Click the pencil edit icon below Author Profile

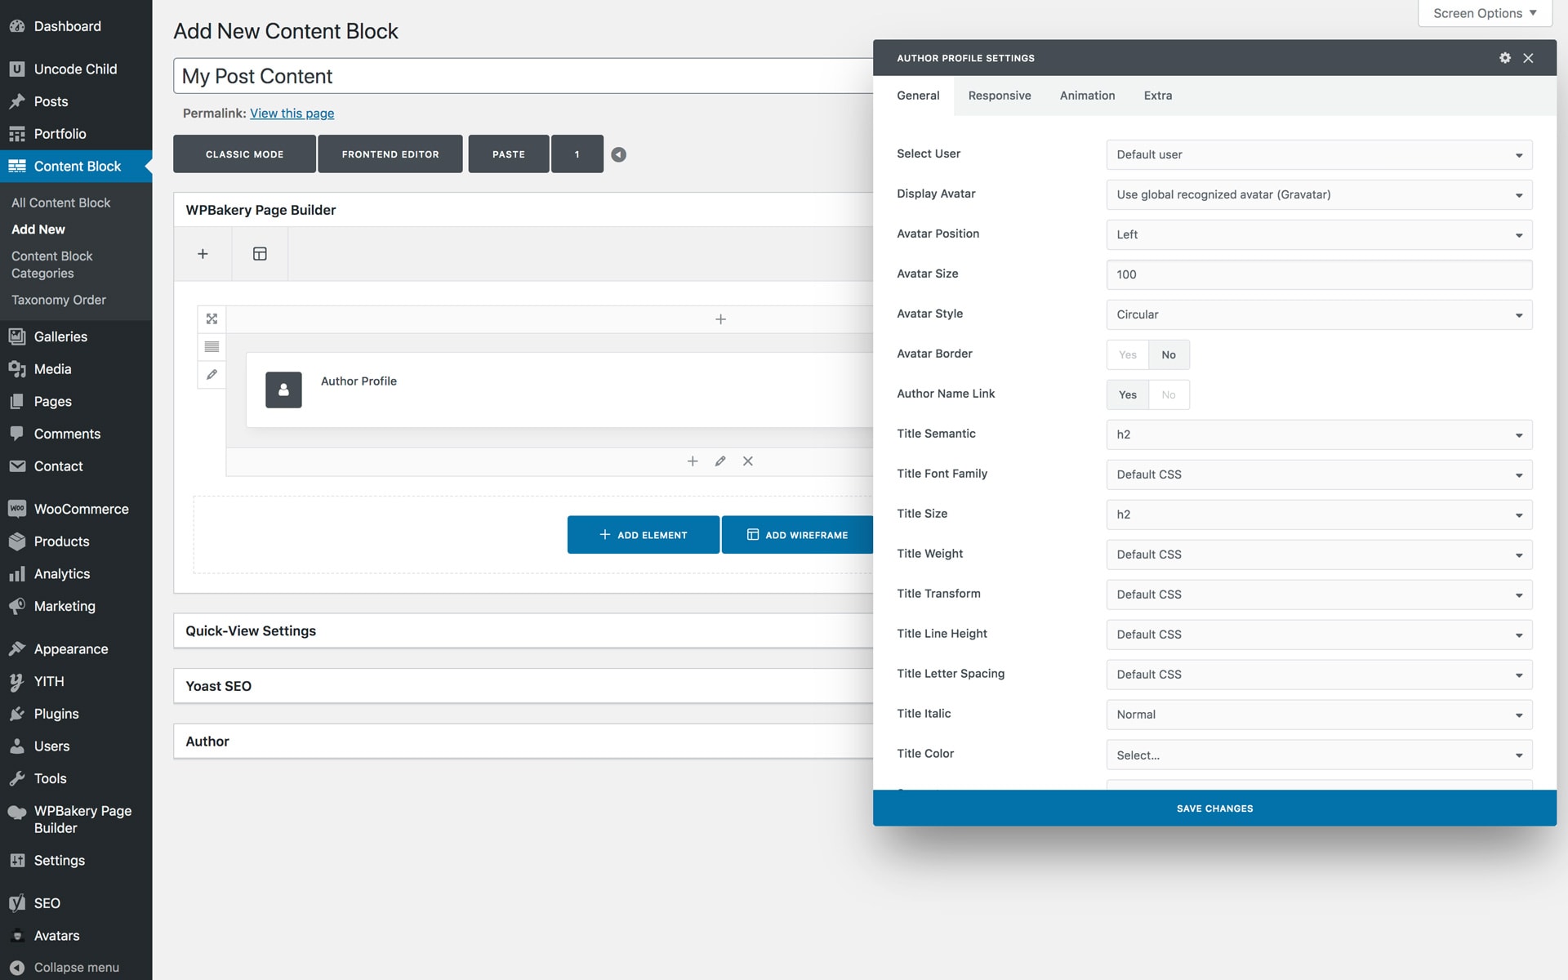(719, 461)
